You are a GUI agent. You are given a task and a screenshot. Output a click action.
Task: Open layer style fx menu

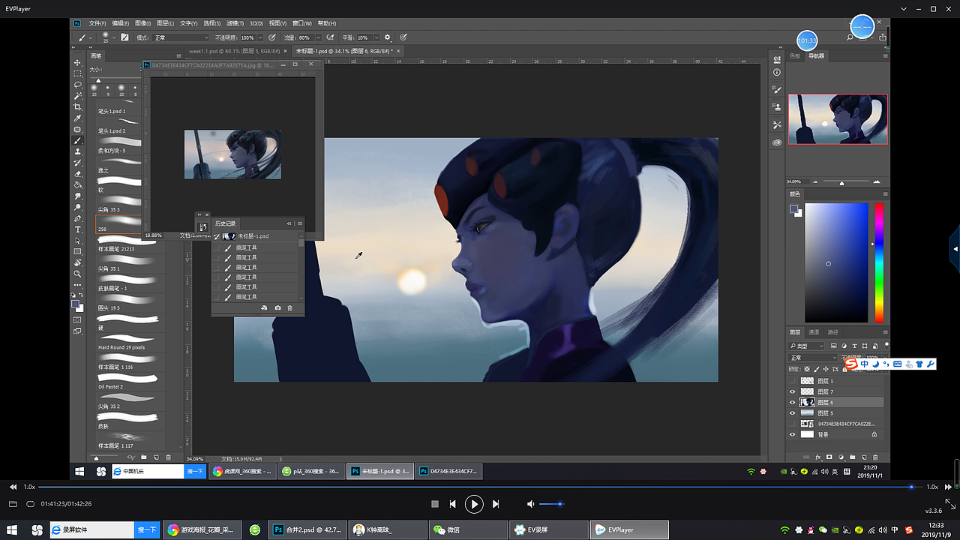tap(818, 457)
